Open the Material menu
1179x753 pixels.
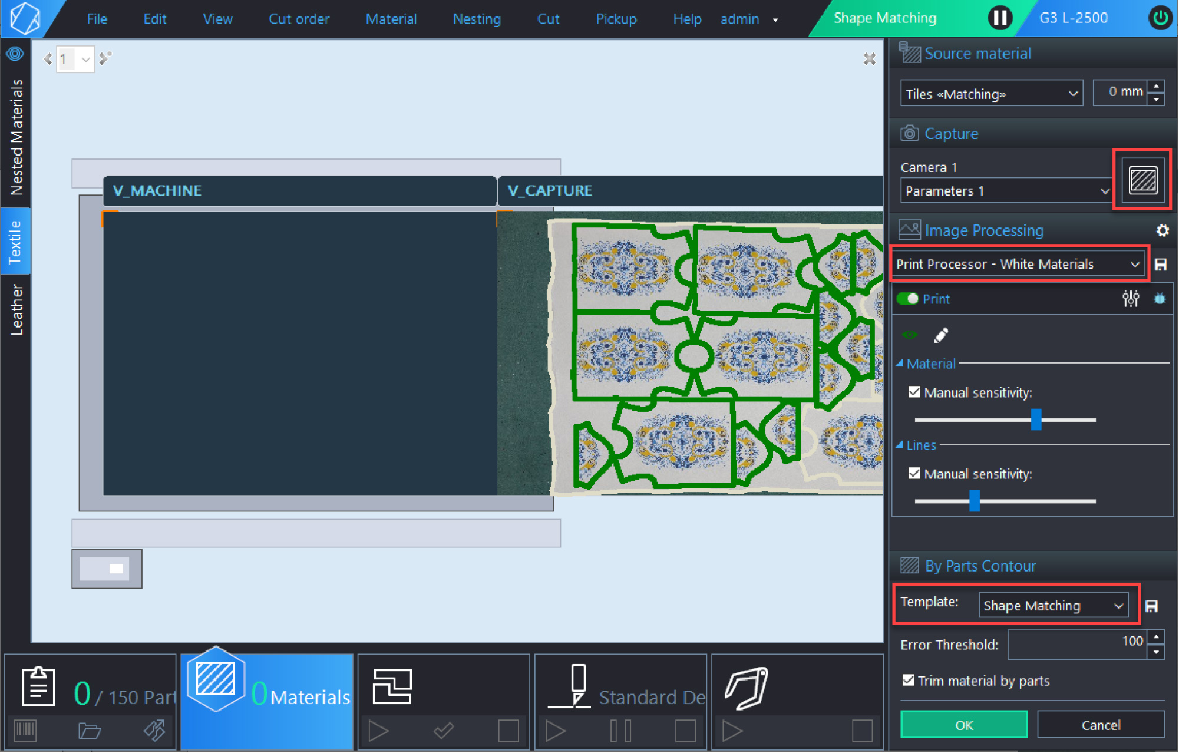[391, 19]
